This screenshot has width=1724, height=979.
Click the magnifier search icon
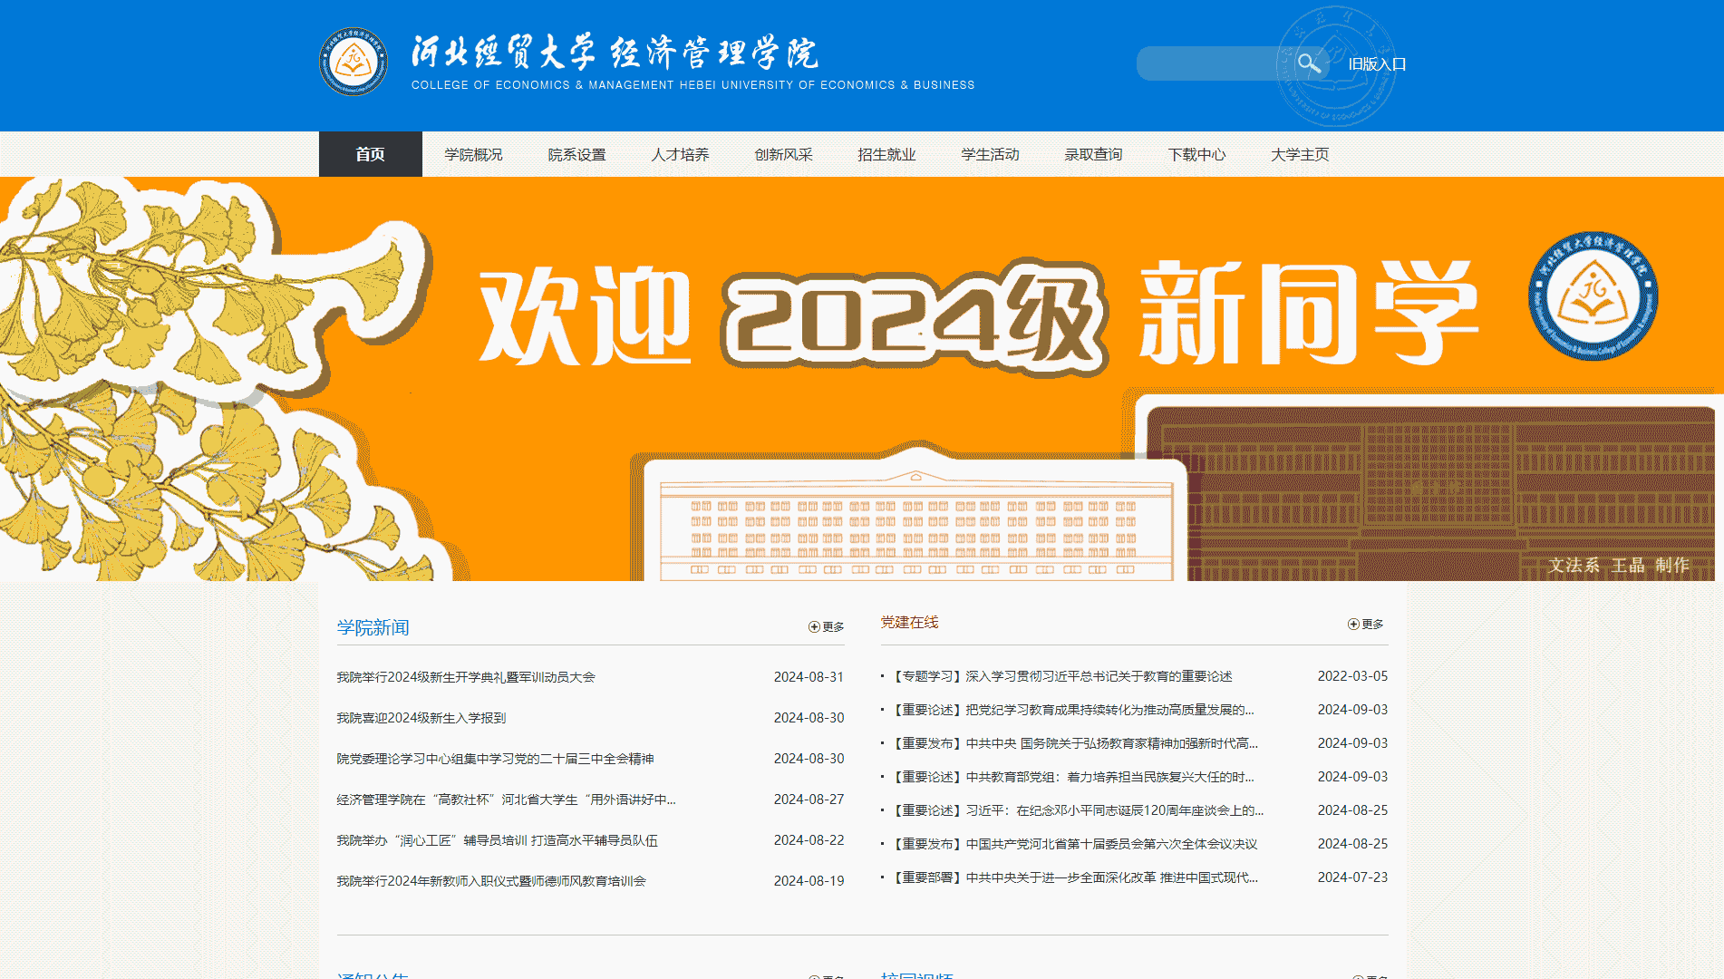coord(1309,63)
